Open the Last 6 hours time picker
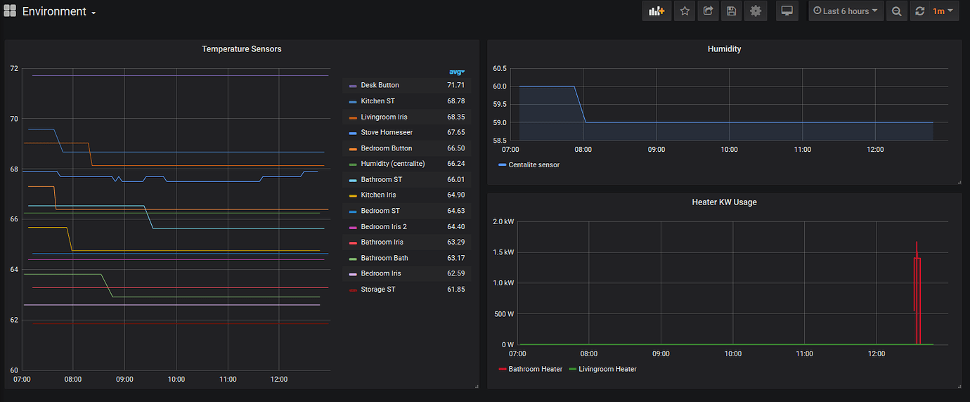This screenshot has height=402, width=970. (846, 11)
